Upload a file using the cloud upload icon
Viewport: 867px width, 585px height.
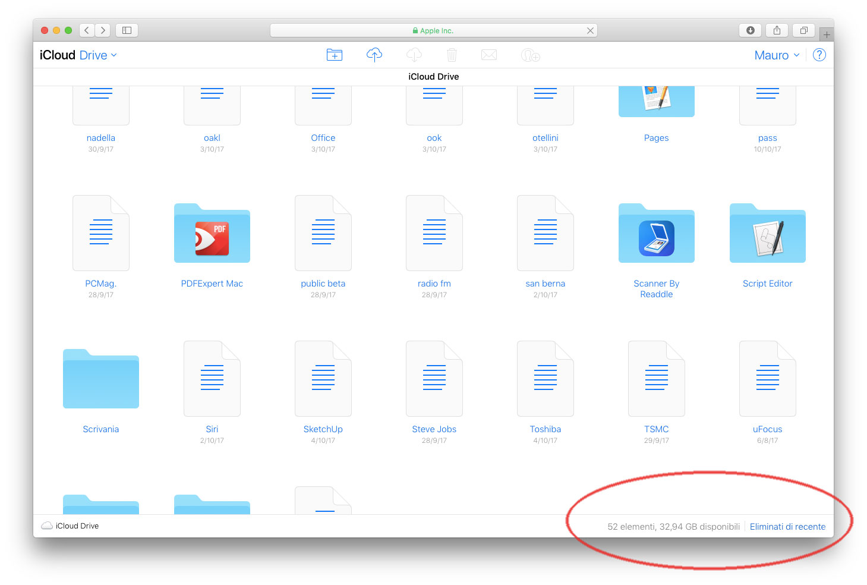click(374, 54)
